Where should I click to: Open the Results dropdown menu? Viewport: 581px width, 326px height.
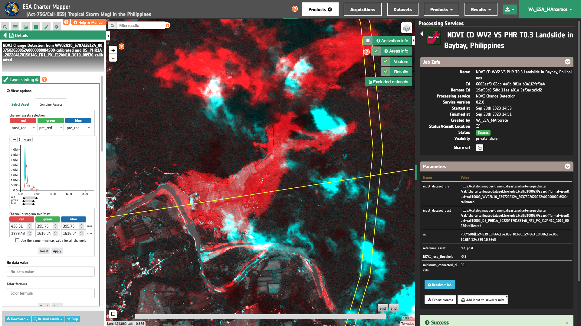(481, 9)
